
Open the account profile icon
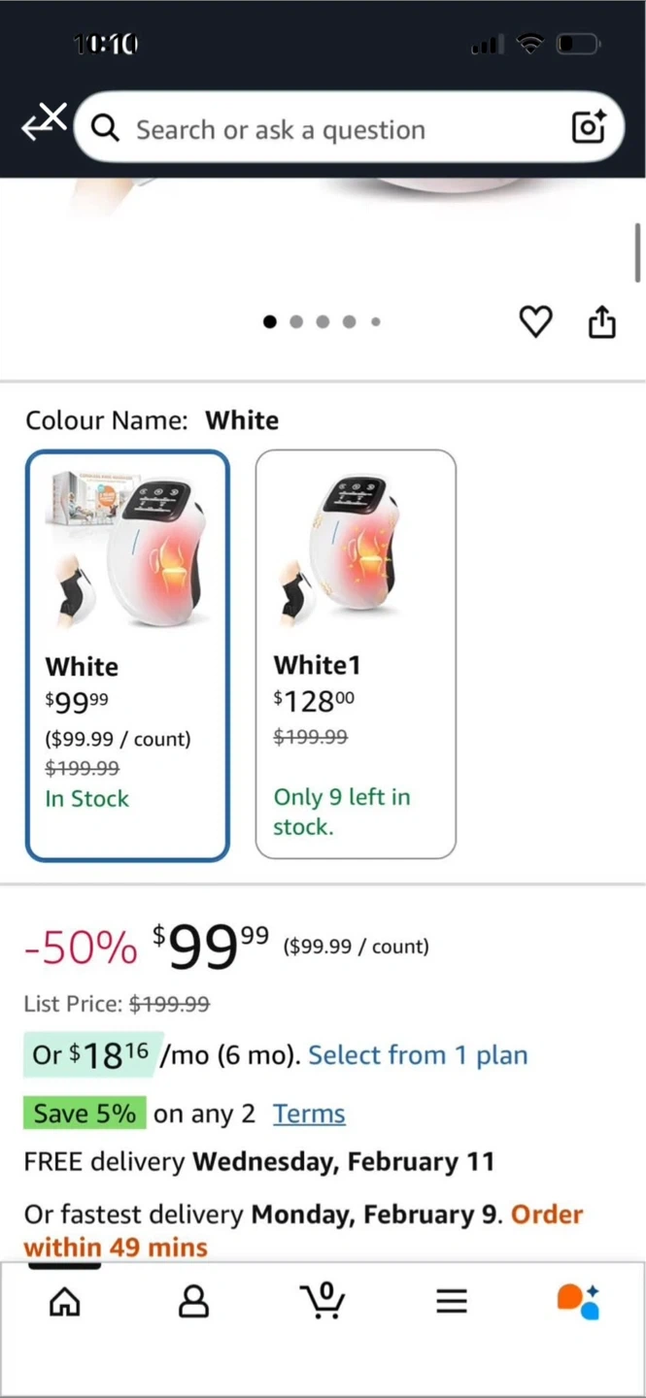point(193,1301)
